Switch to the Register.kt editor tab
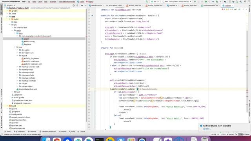 [x=173, y=5]
